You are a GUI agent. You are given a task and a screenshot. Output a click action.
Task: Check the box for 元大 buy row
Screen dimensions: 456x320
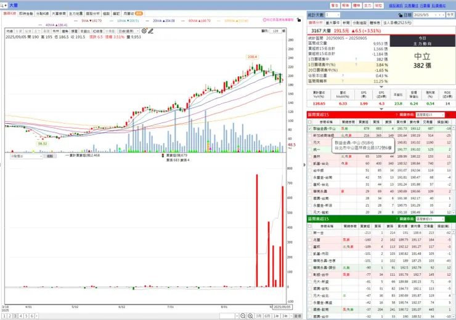[310, 143]
